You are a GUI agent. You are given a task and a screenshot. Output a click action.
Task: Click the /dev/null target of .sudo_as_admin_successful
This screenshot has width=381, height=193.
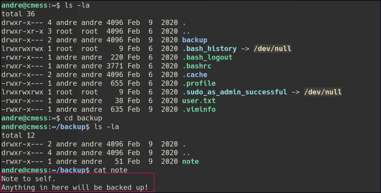point(323,92)
